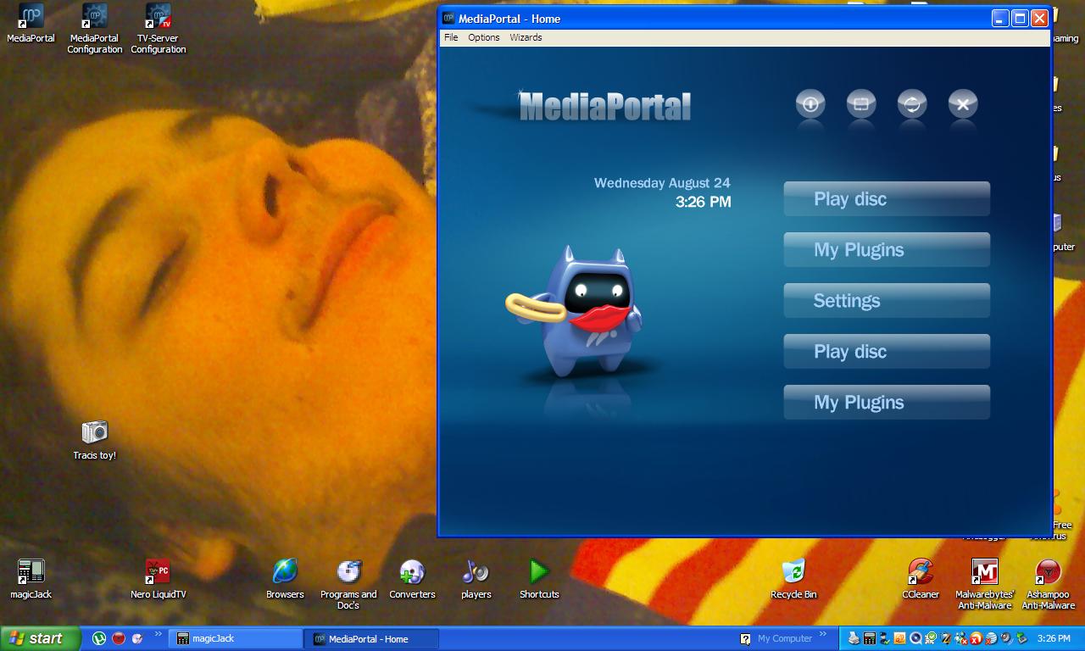
Task: Click the uTorrent quick launch icon
Action: pos(99,638)
